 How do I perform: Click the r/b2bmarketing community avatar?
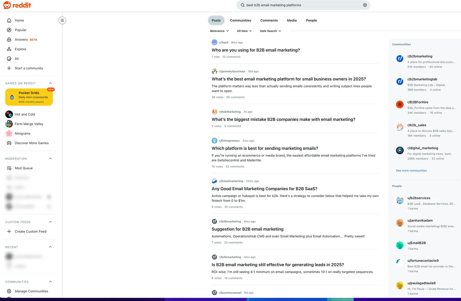[x=400, y=59]
